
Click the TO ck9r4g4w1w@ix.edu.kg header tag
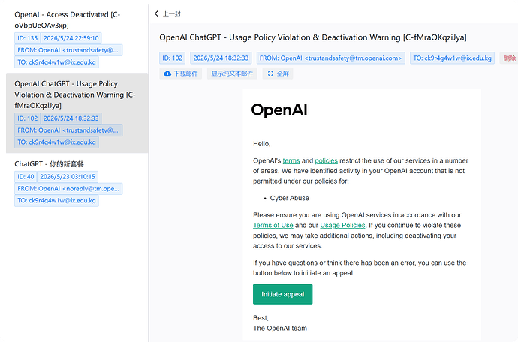tap(452, 58)
